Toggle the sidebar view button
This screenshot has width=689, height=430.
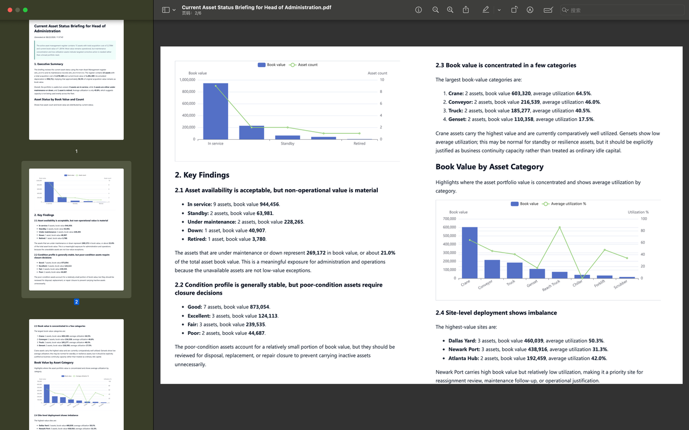(166, 10)
